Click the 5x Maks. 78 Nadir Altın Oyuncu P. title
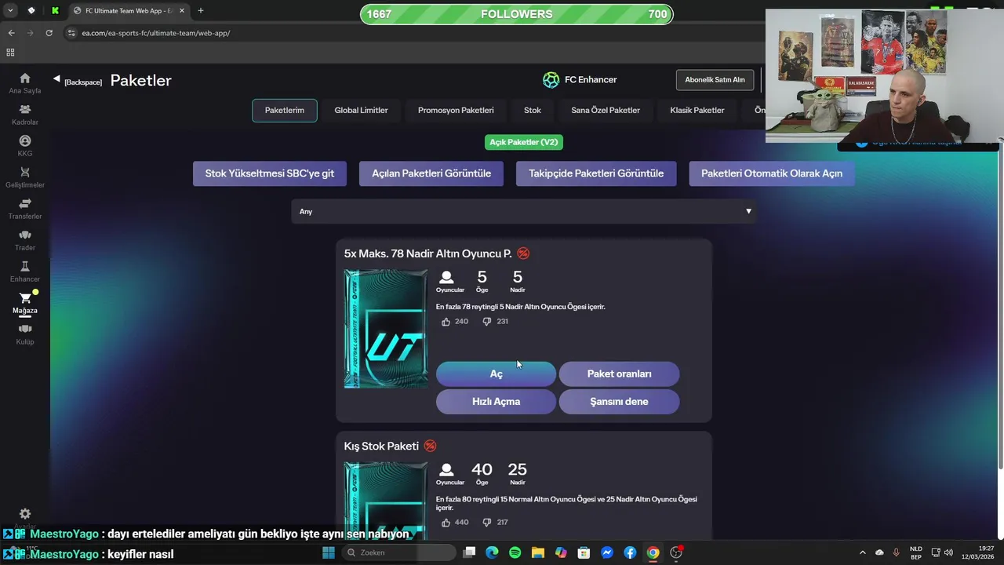Image resolution: width=1004 pixels, height=565 pixels. (427, 253)
